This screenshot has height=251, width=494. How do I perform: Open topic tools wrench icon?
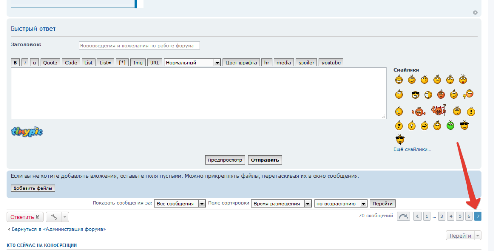pos(54,217)
